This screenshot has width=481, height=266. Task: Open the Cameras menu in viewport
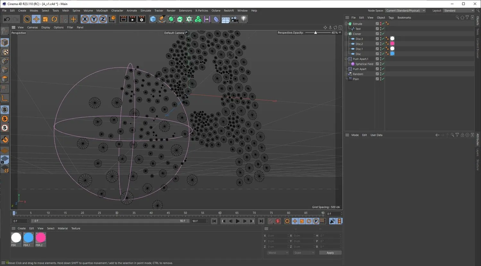(32, 27)
